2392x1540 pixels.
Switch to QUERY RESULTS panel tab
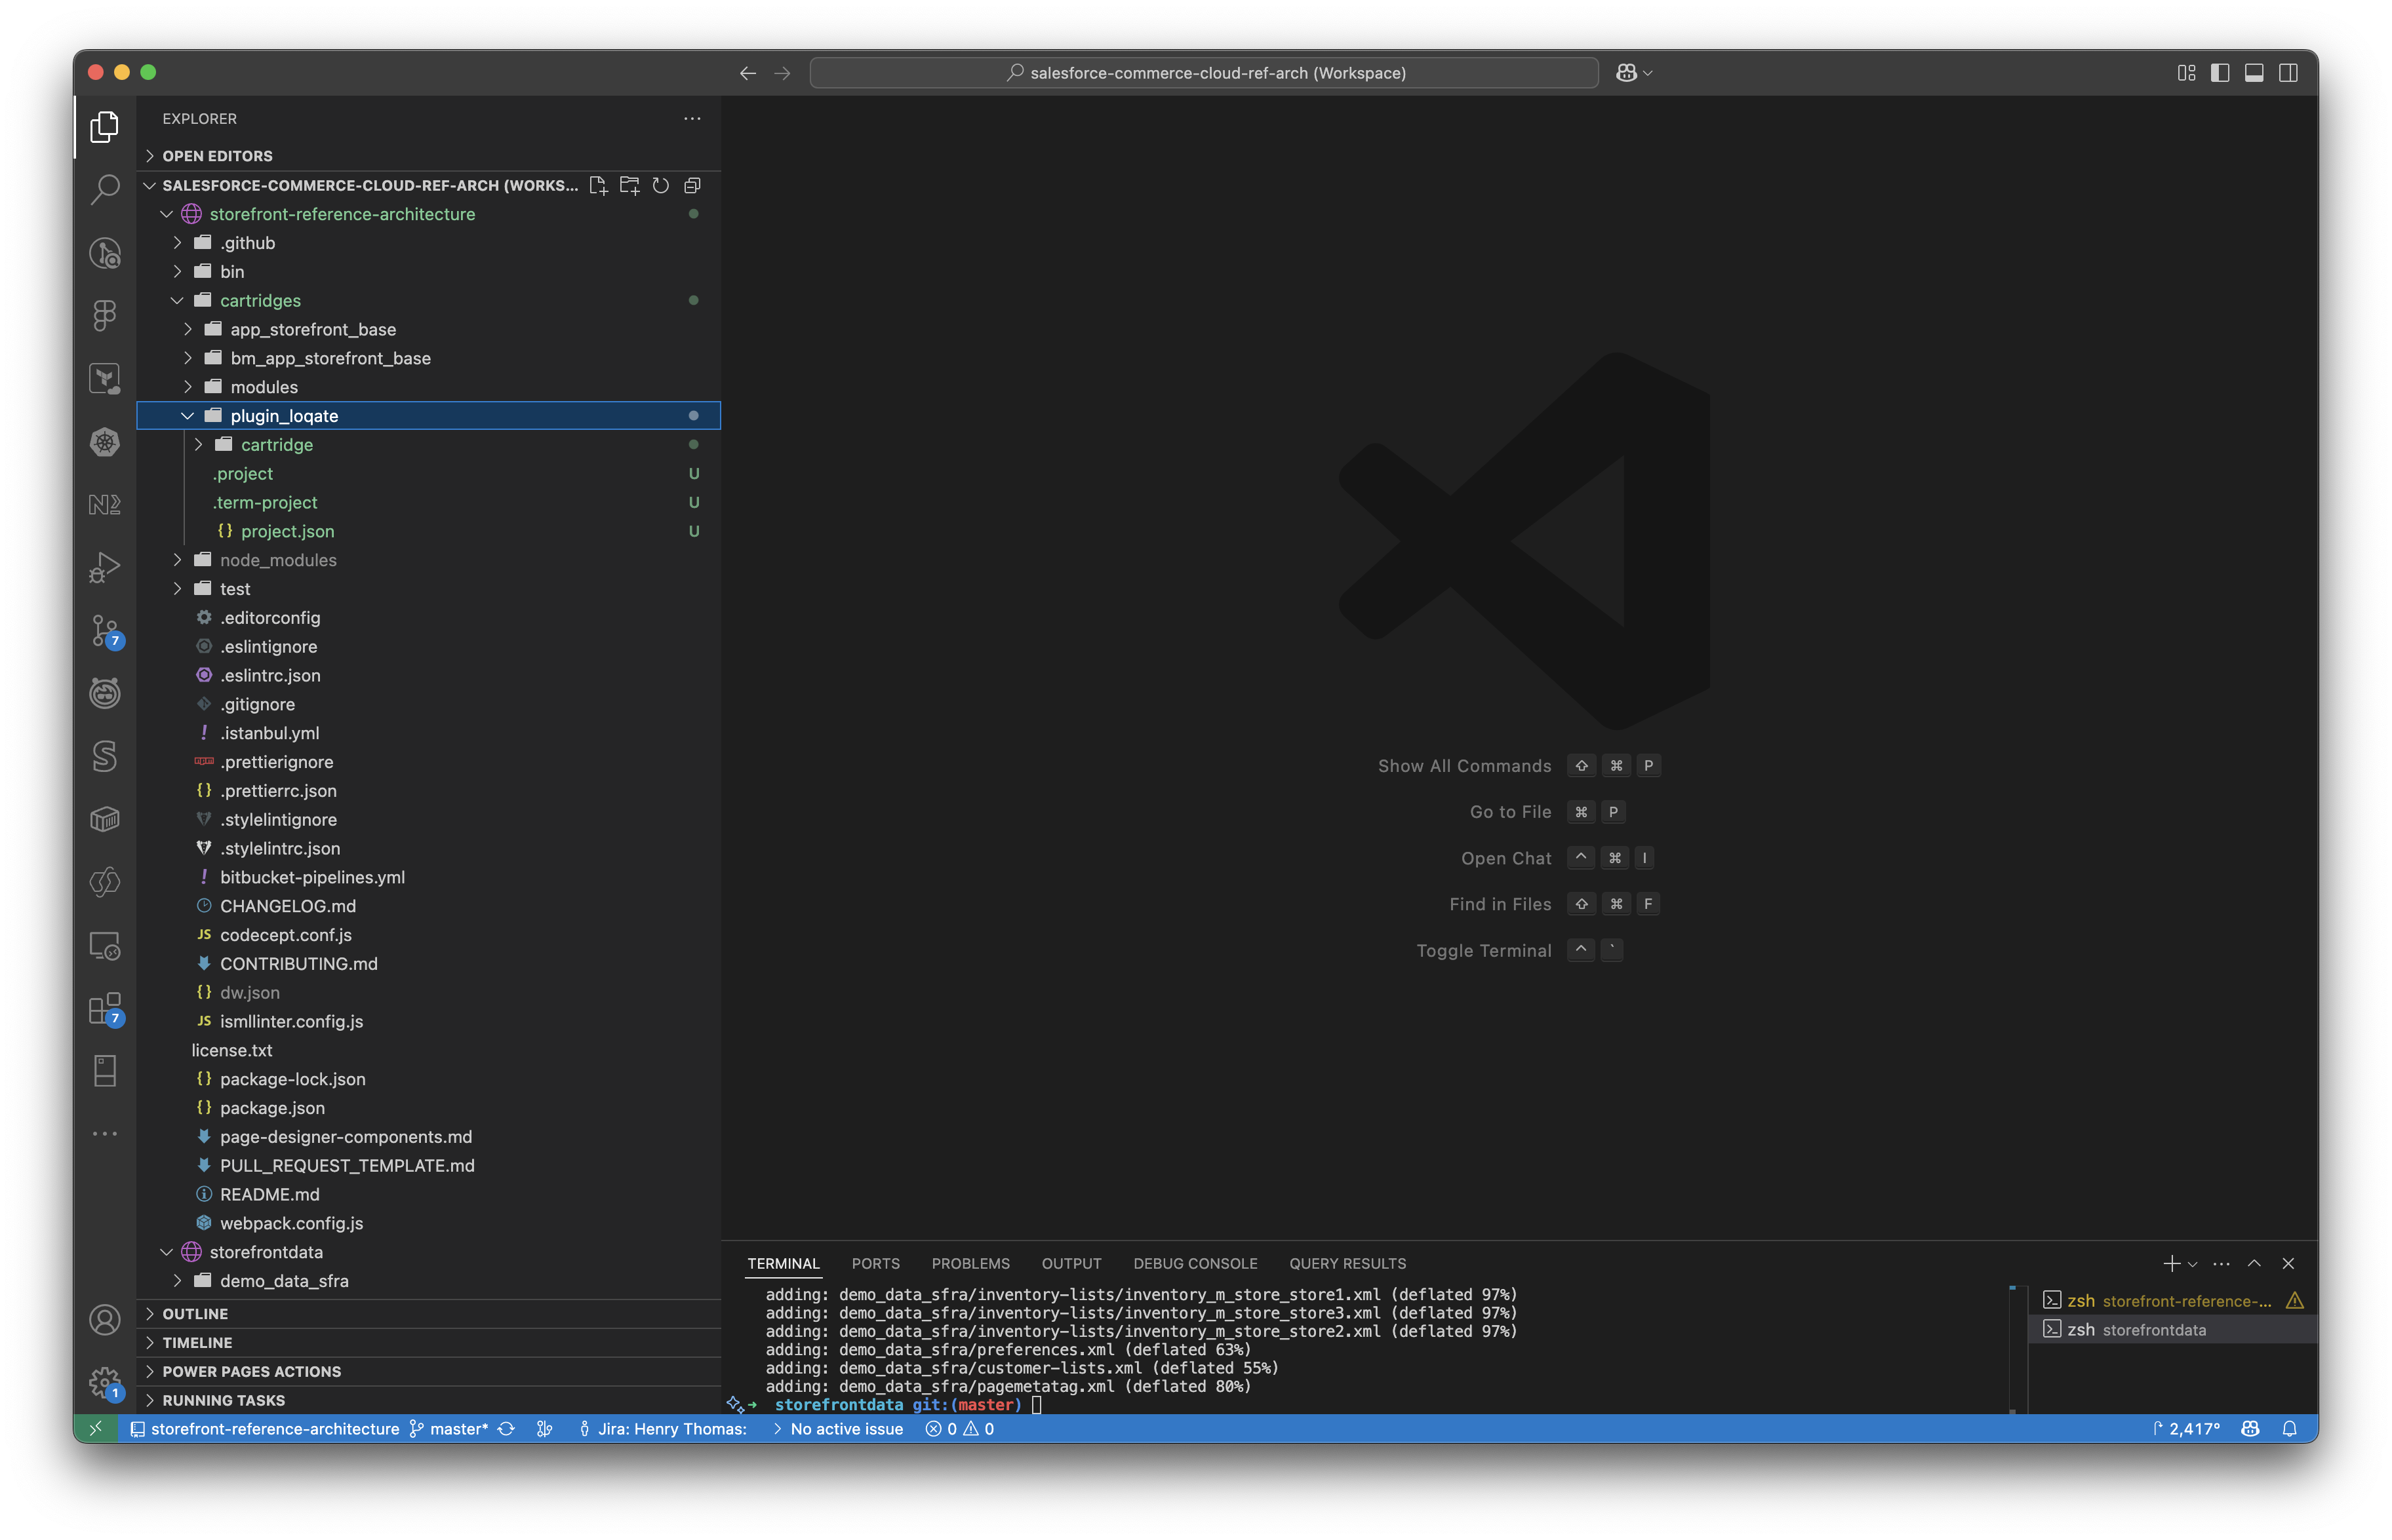1347,1264
